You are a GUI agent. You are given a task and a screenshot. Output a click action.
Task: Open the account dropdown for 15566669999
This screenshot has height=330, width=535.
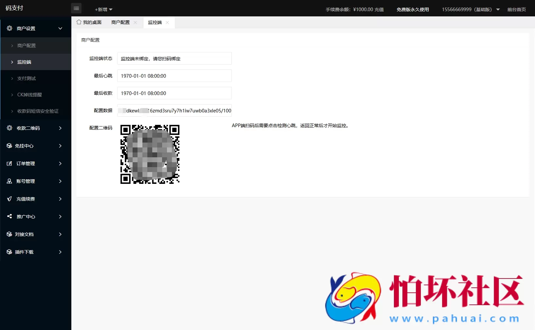(498, 10)
